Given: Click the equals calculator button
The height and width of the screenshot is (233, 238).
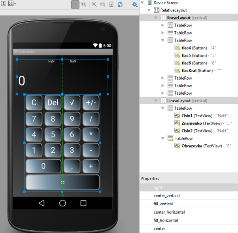Looking at the screenshot, I should coord(62,182).
